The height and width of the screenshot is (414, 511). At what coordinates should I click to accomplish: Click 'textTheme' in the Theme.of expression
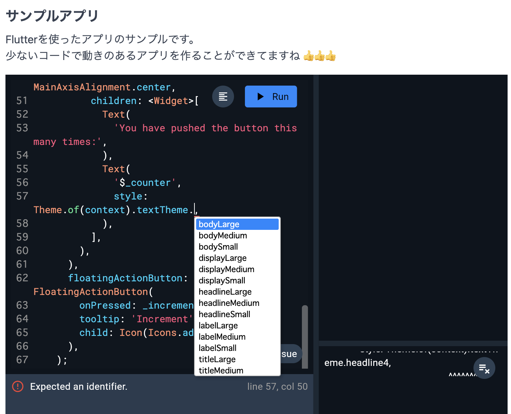tap(162, 210)
